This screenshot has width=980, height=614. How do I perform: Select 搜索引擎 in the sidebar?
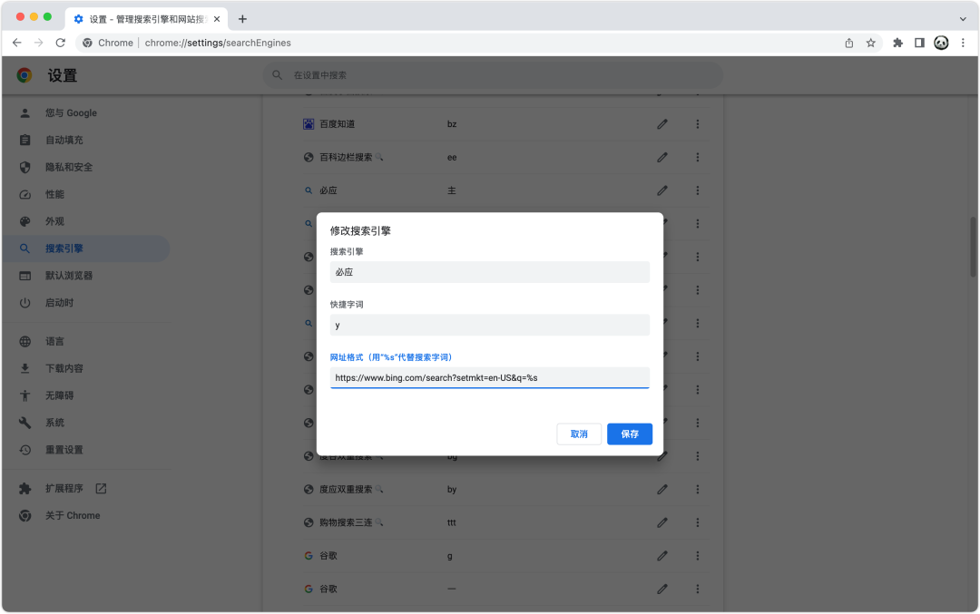85,249
